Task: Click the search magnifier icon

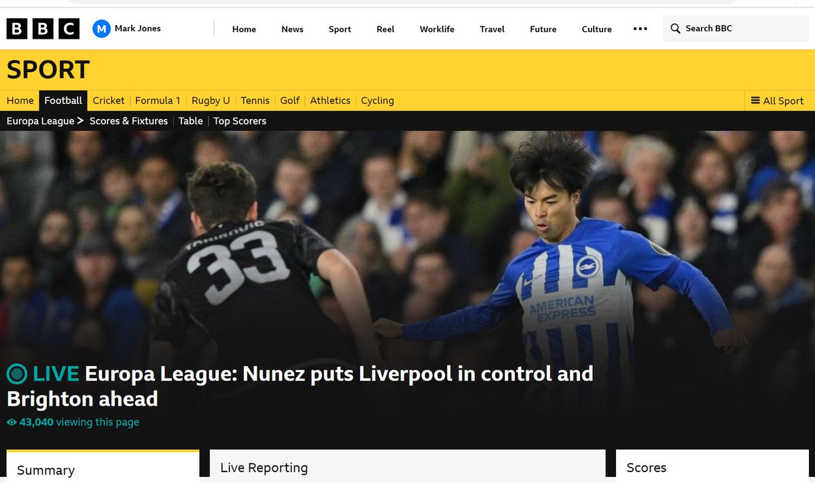Action: coord(675,29)
